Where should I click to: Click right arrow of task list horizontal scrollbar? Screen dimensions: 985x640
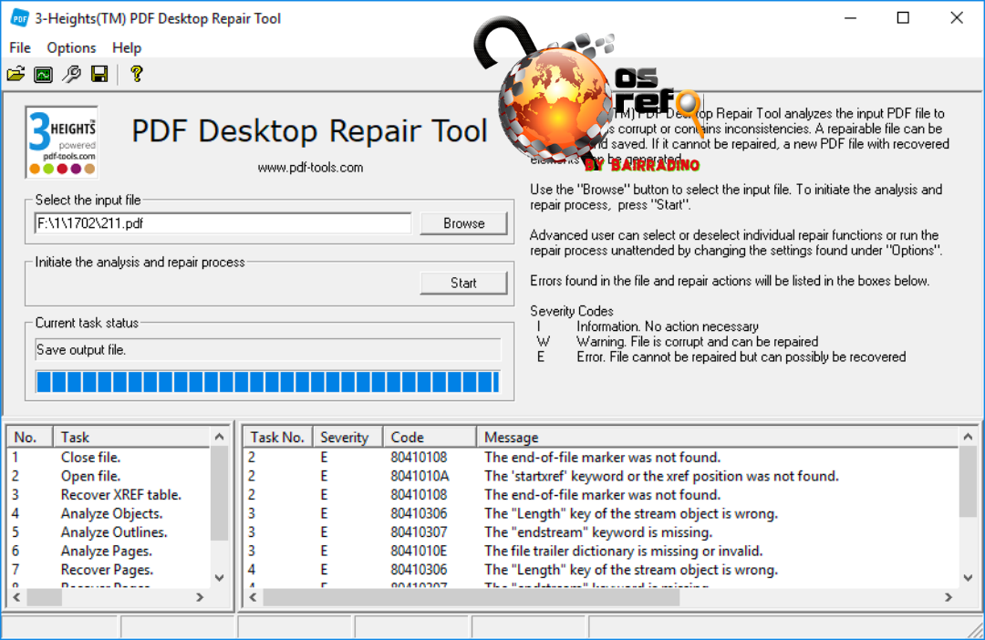pos(201,597)
